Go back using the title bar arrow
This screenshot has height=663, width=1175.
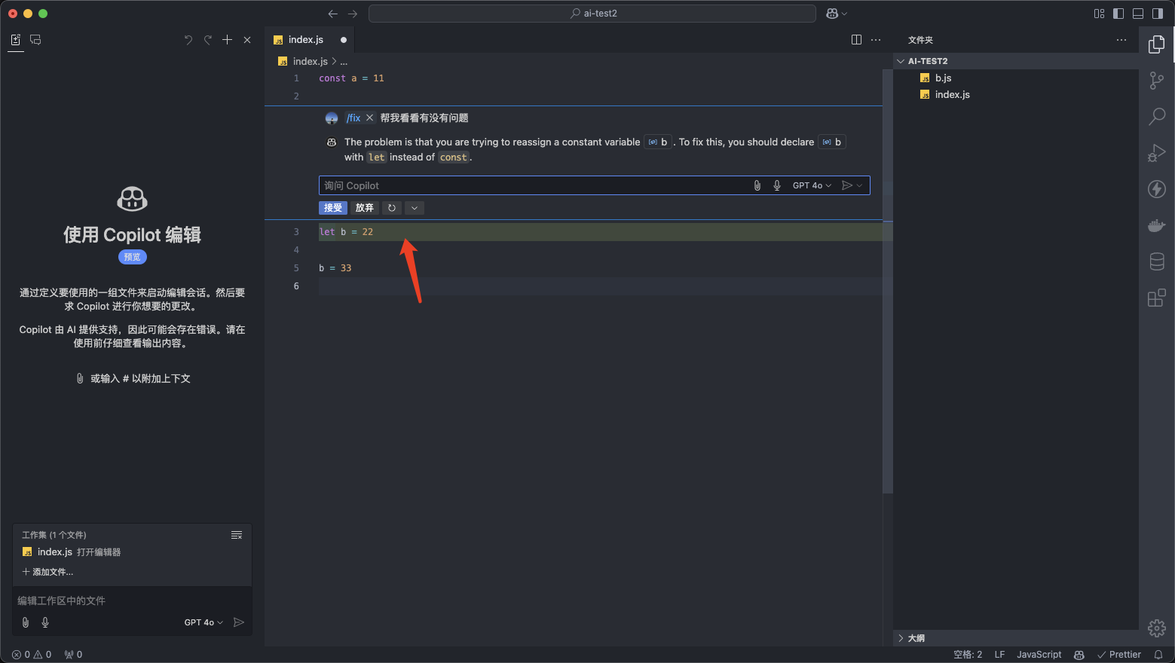(x=333, y=14)
